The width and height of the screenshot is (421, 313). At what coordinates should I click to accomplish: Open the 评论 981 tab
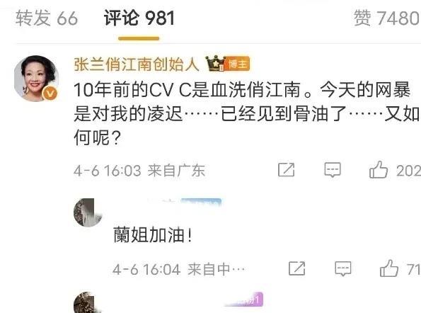click(x=139, y=18)
